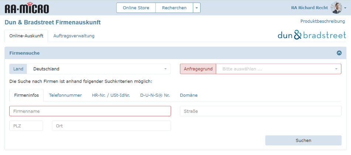Collapse the Firmensuche panel with chevron icon
The image size is (351, 155).
click(339, 53)
